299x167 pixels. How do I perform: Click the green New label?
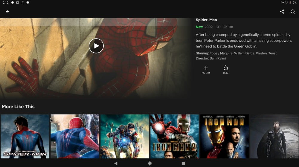click(x=199, y=27)
